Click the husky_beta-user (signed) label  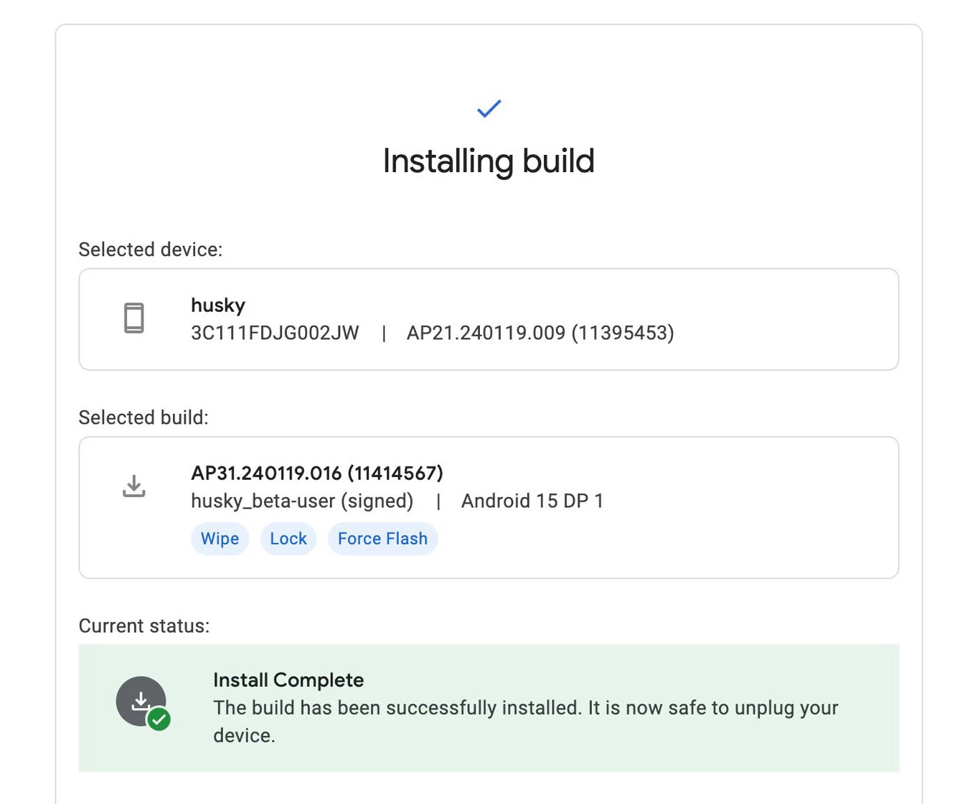point(302,501)
